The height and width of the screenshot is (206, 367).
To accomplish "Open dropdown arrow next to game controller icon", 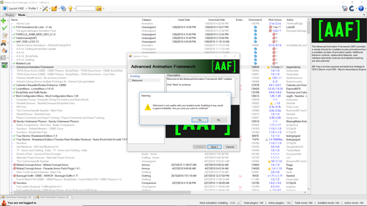I will [8, 43].
